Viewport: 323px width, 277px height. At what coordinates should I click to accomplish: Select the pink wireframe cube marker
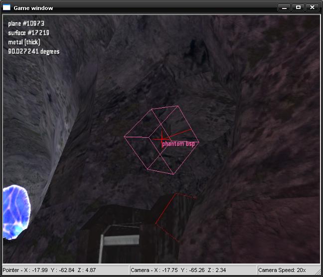coord(161,140)
